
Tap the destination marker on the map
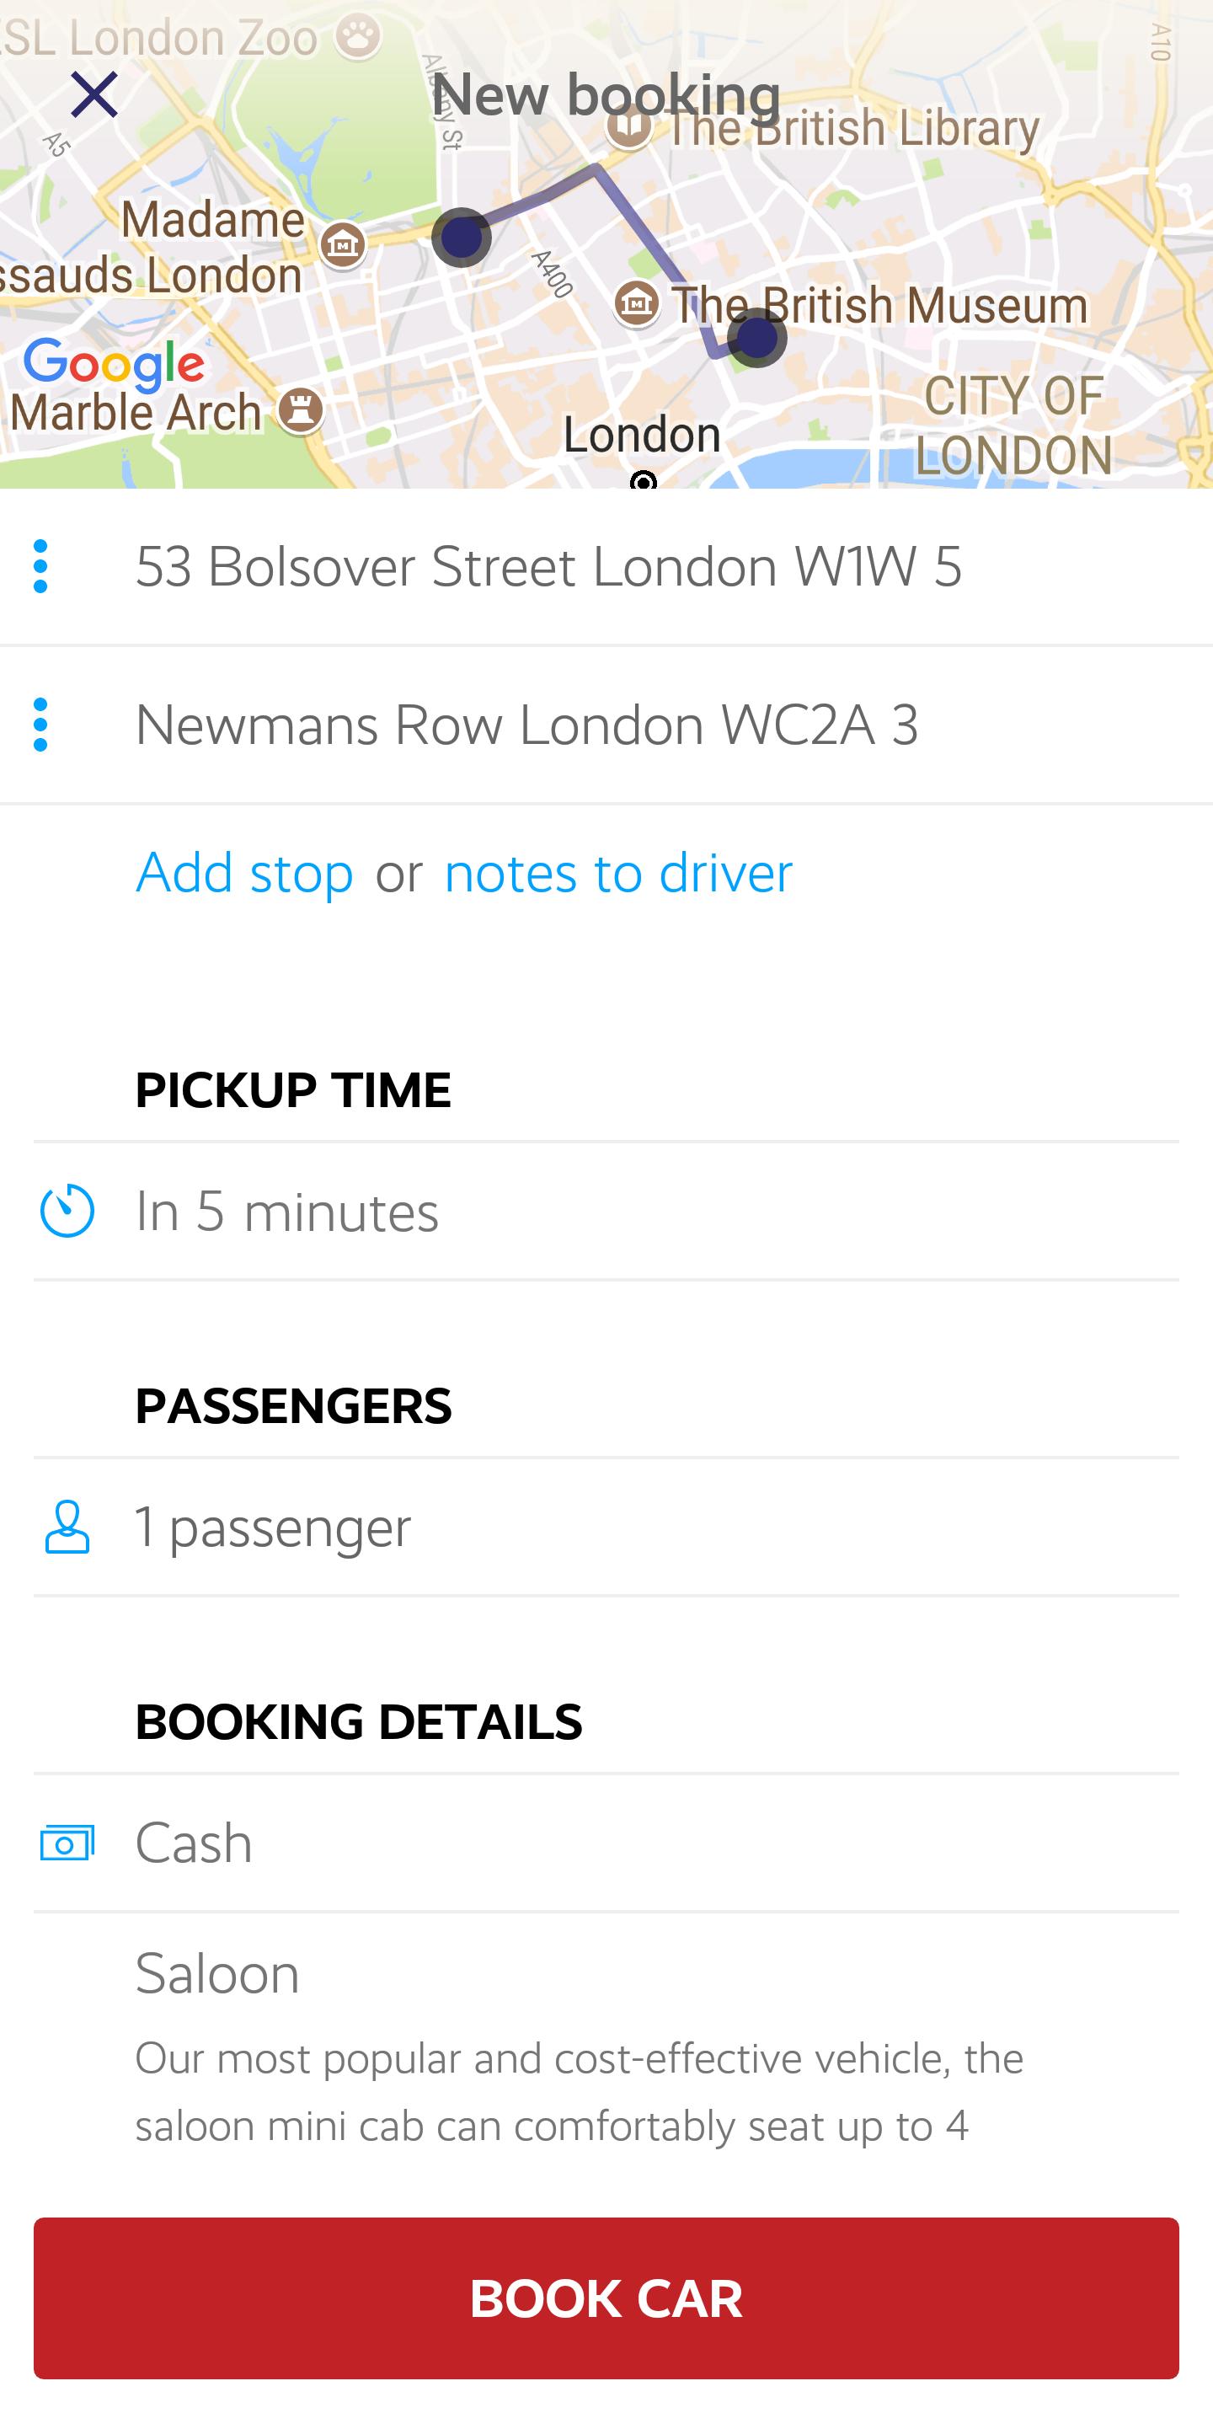tap(756, 337)
